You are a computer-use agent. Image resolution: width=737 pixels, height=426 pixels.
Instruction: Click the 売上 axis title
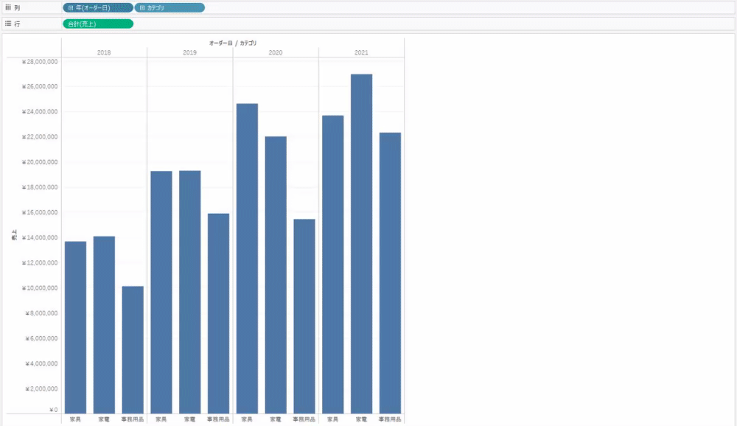pyautogui.click(x=14, y=236)
